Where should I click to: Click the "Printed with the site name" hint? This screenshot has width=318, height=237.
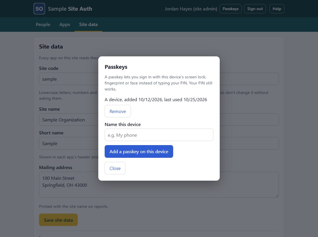[74, 206]
